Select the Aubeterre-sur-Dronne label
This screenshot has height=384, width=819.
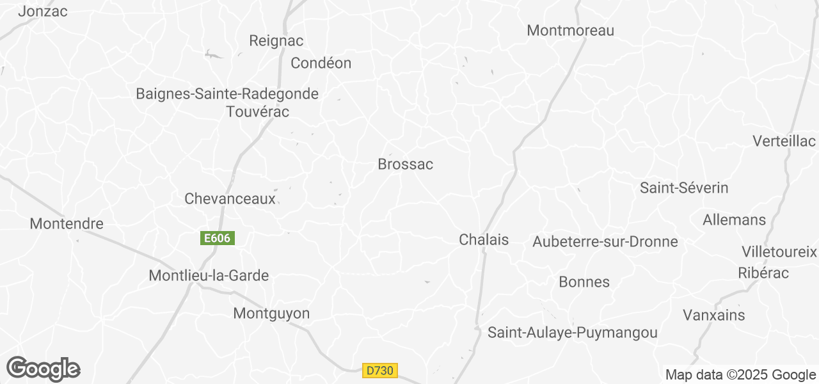[x=605, y=242]
